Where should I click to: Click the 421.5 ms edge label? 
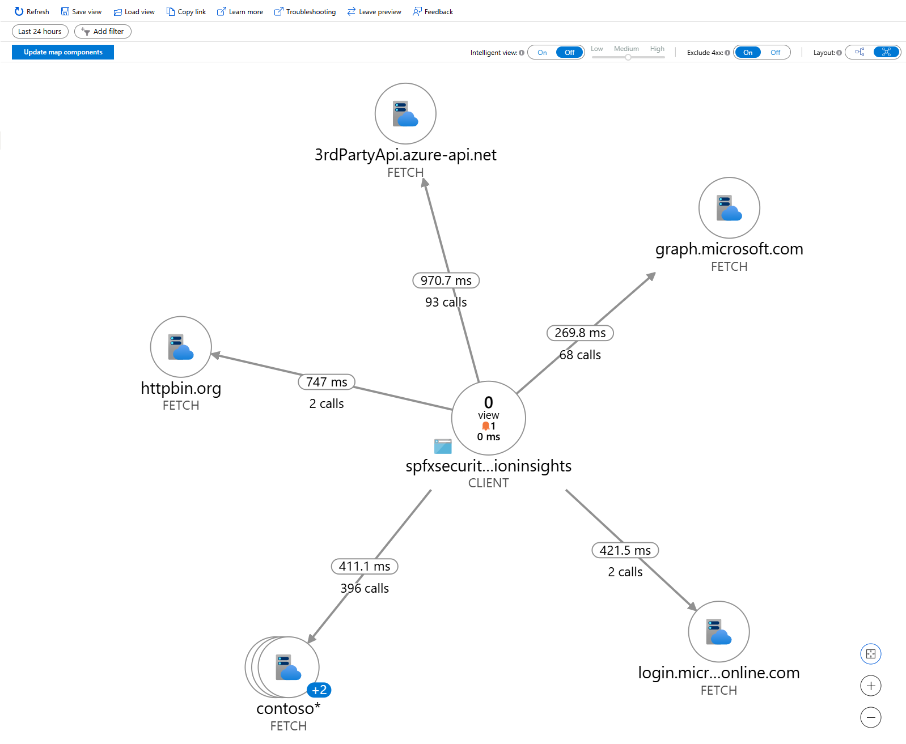[625, 550]
